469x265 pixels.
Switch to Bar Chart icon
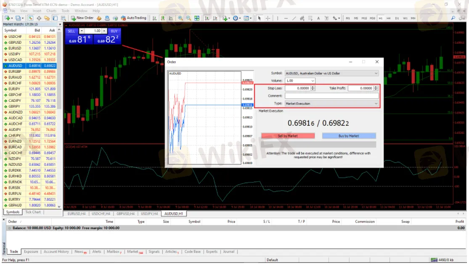pyautogui.click(x=154, y=18)
